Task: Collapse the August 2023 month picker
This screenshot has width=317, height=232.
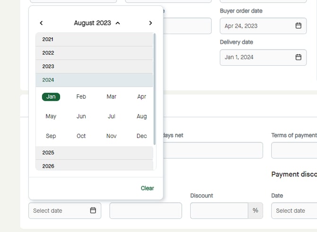Action: coord(97,23)
